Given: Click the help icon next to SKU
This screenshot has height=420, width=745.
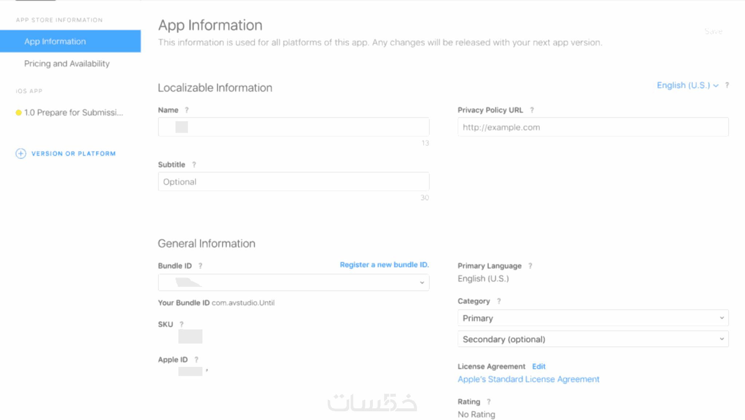Looking at the screenshot, I should pyautogui.click(x=182, y=324).
